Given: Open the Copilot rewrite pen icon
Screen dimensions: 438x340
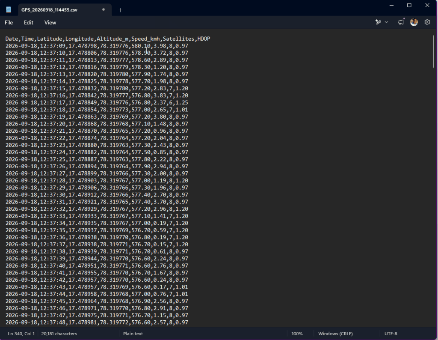Looking at the screenshot, I should [x=378, y=22].
